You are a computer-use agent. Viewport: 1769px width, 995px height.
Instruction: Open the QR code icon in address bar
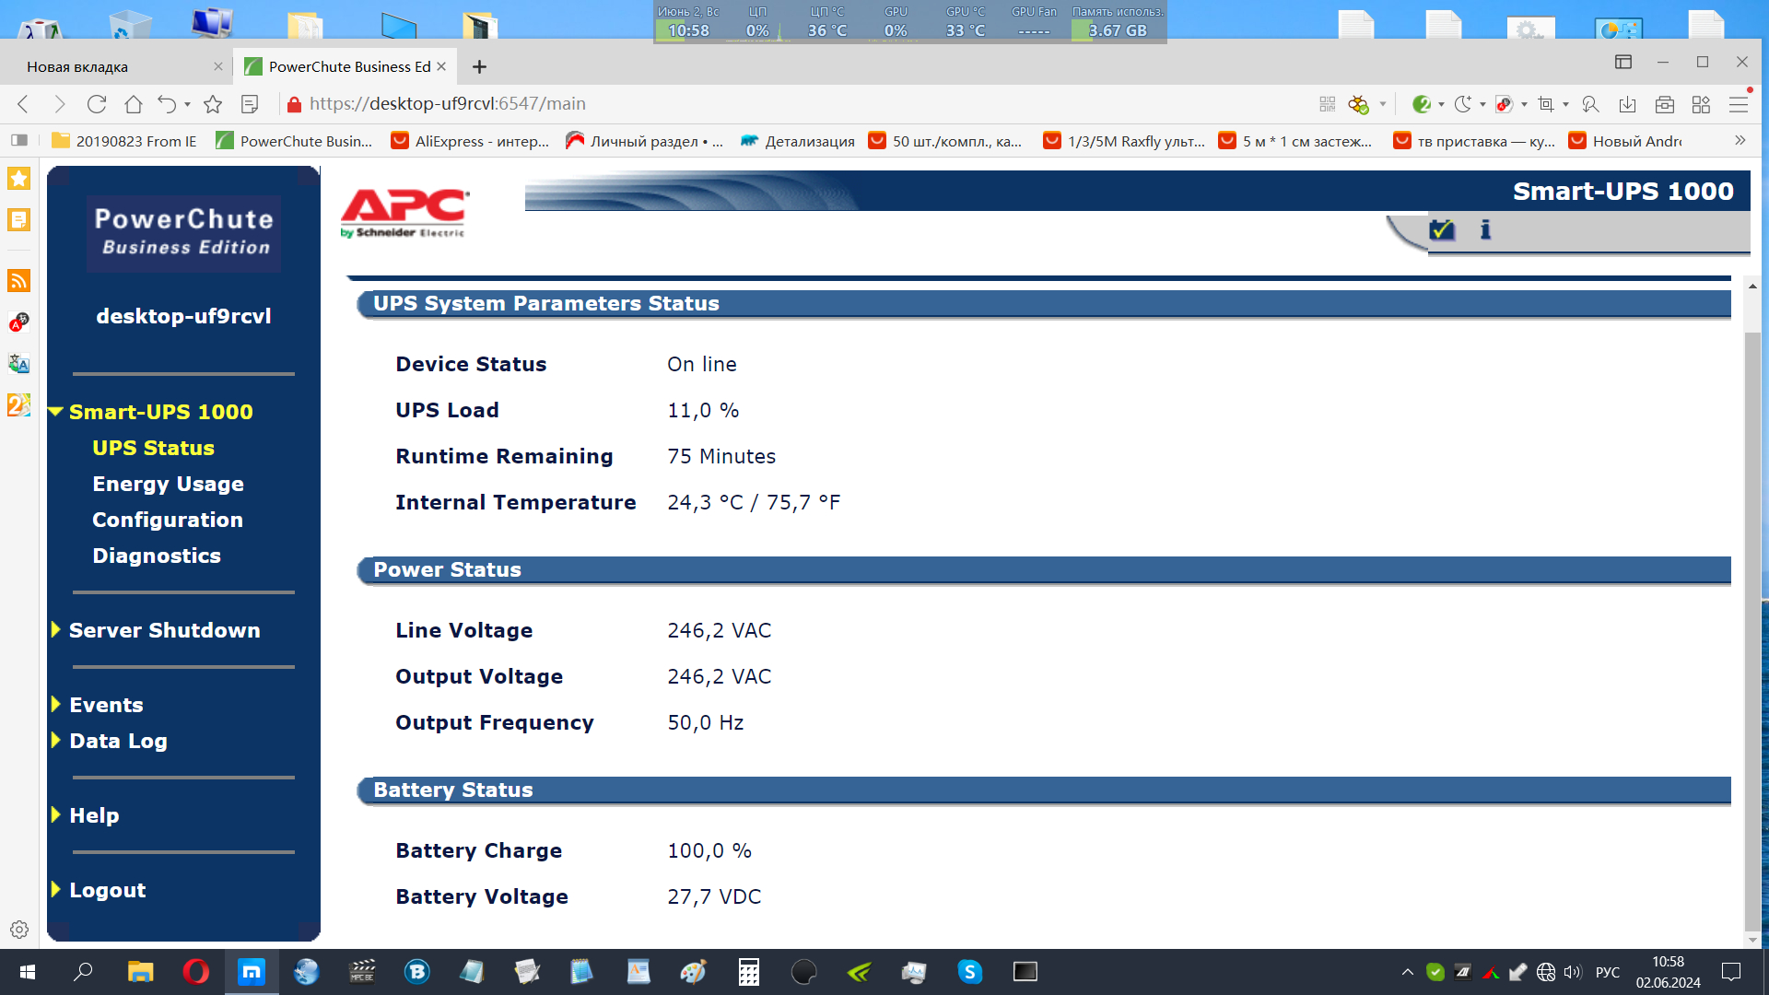tap(1327, 104)
